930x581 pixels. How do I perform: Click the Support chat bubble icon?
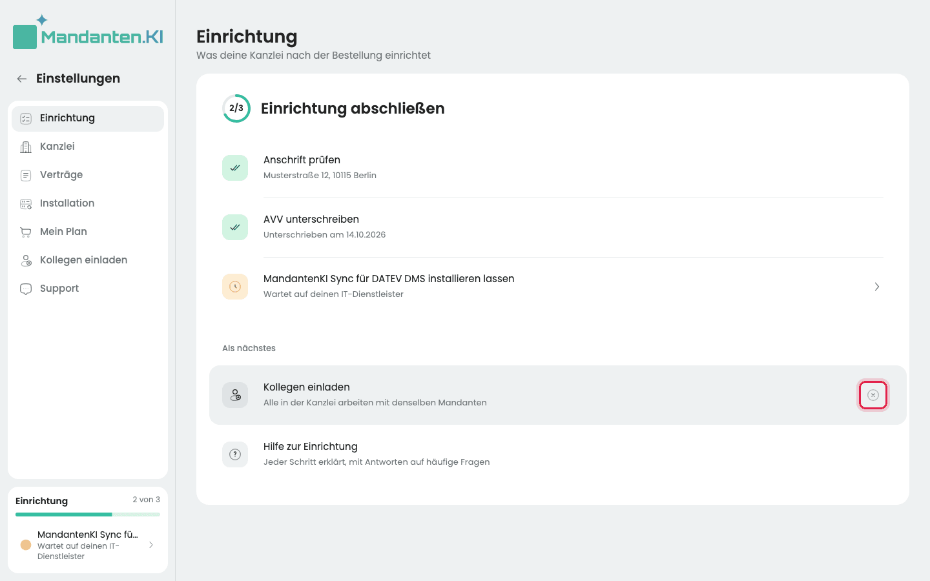pyautogui.click(x=26, y=289)
